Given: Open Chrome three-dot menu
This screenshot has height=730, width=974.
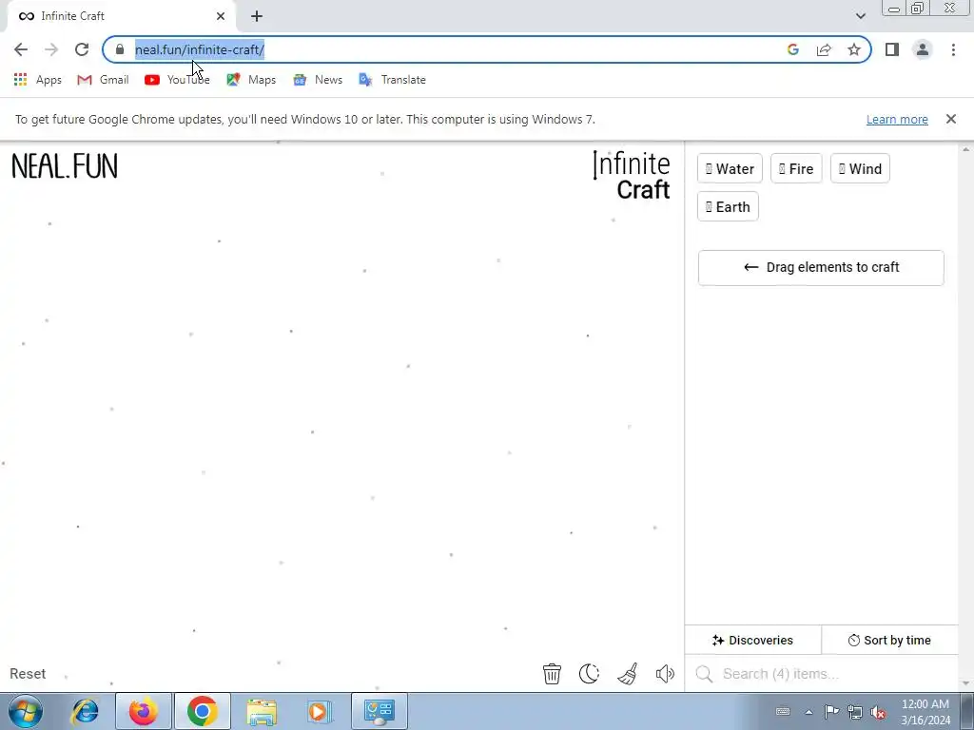Looking at the screenshot, I should point(953,49).
